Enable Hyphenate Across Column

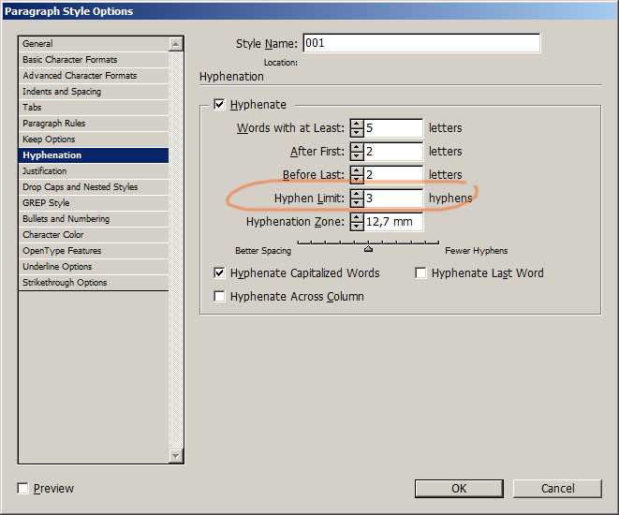point(219,297)
